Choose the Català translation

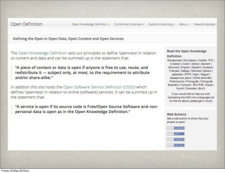click(202, 60)
